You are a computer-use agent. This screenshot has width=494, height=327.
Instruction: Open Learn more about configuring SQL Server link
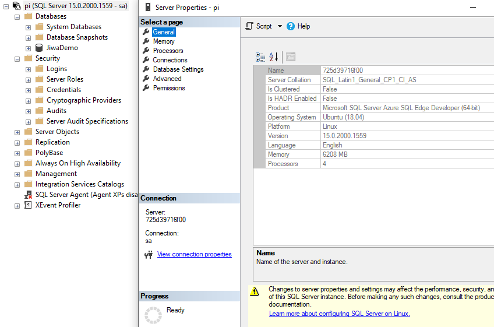tap(339, 314)
